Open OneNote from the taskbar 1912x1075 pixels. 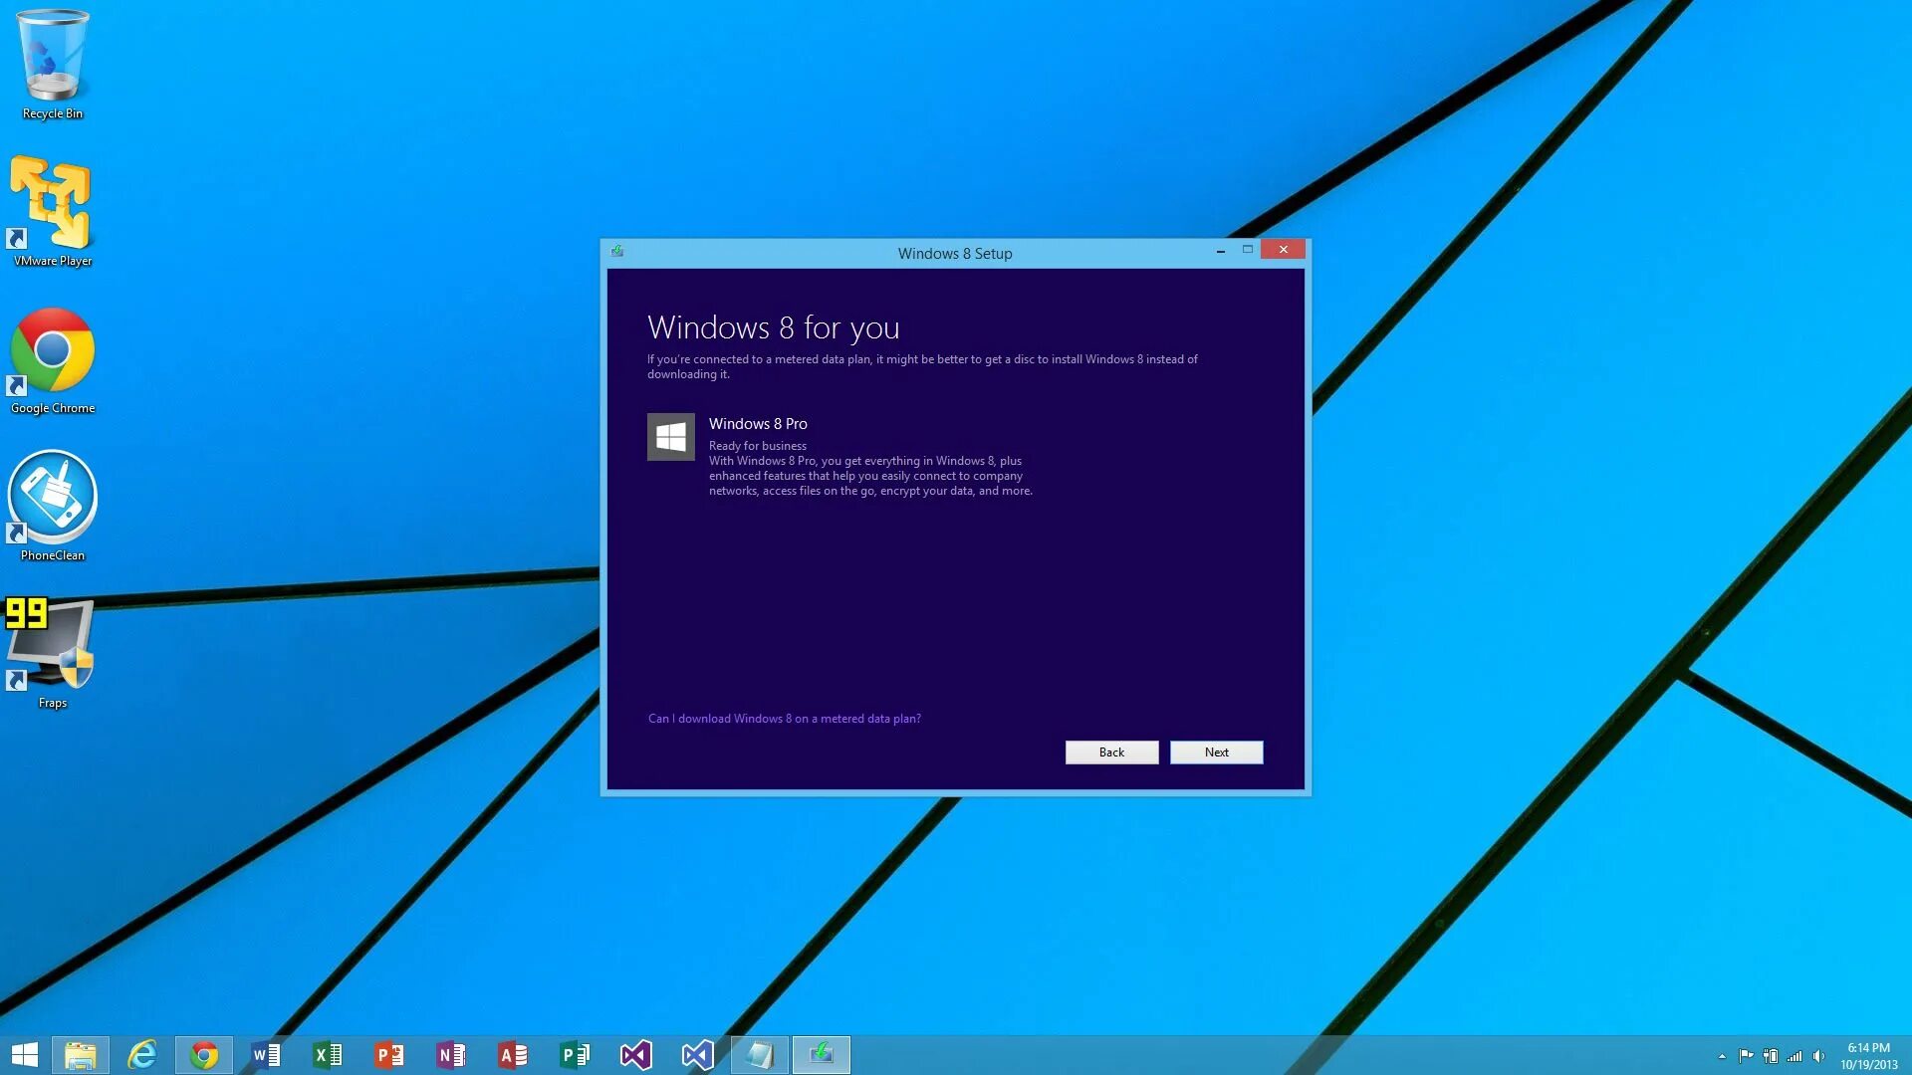pos(451,1055)
